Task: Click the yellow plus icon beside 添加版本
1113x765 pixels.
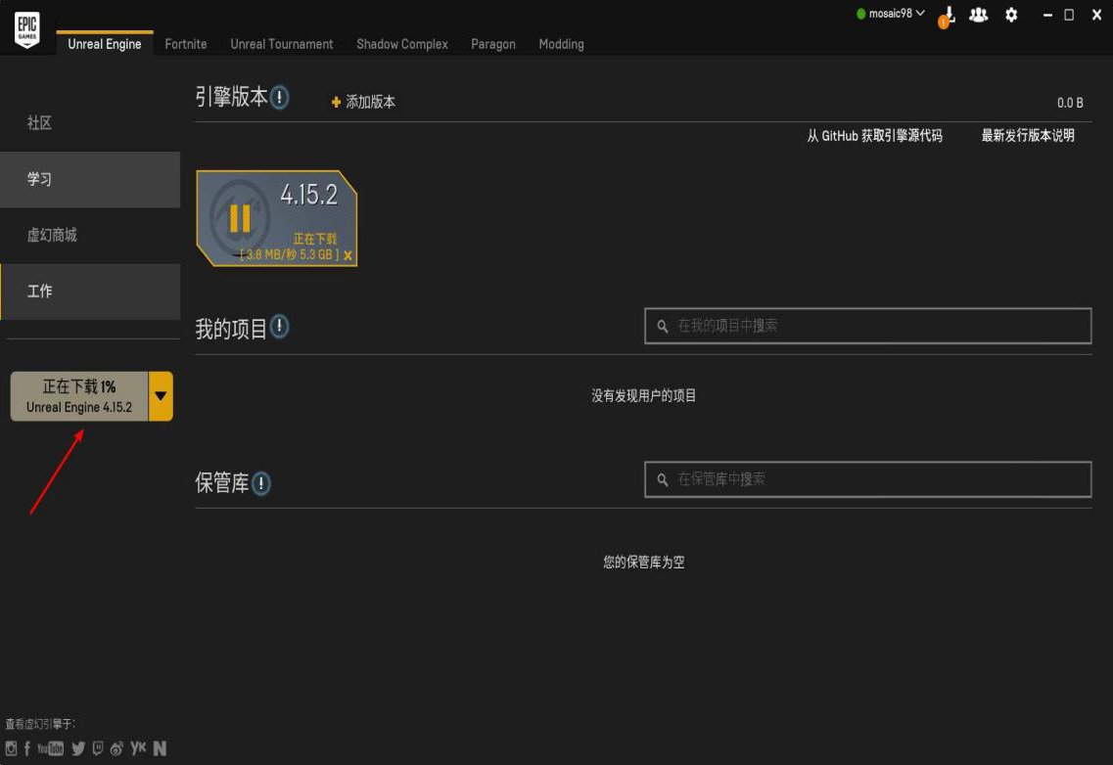Action: pos(336,102)
